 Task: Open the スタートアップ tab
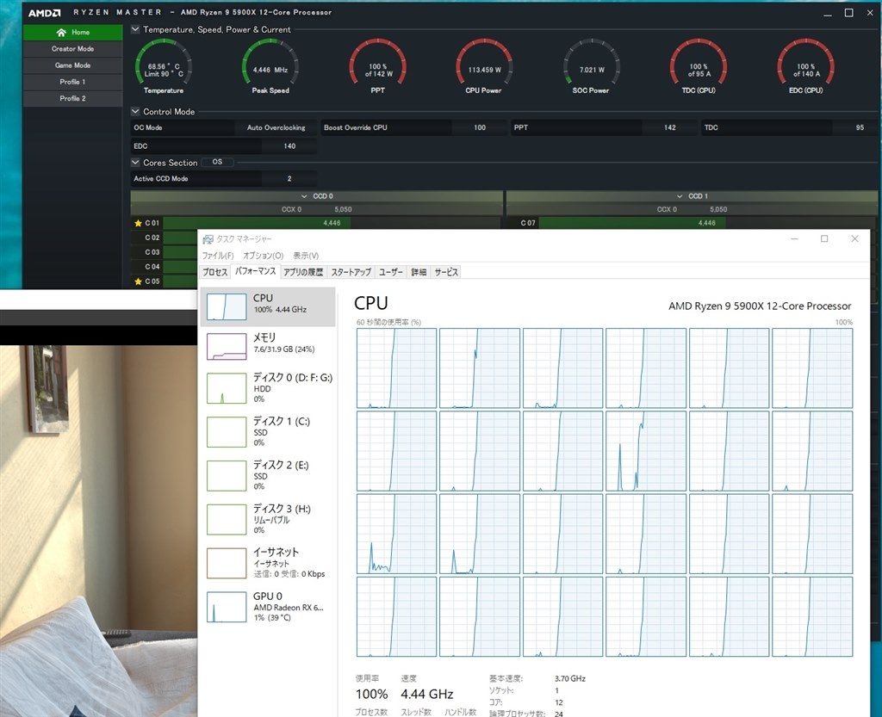click(351, 273)
